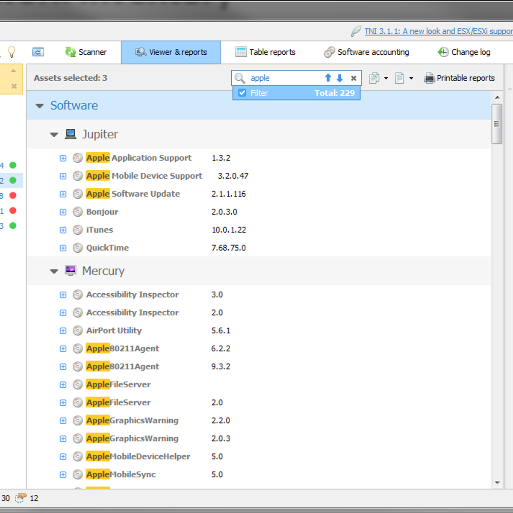Image resolution: width=513 pixels, height=513 pixels.
Task: Click the Mercury monitor icon
Action: point(71,270)
